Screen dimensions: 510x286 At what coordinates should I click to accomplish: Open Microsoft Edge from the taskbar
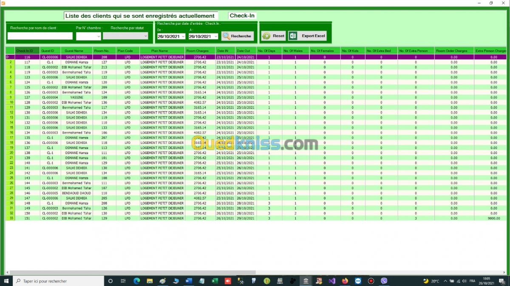(x=137, y=281)
